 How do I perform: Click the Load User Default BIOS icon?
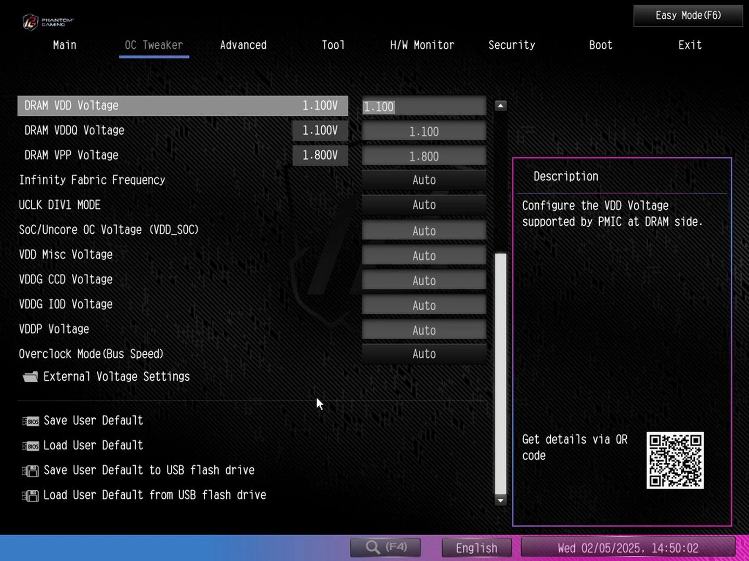tap(31, 446)
